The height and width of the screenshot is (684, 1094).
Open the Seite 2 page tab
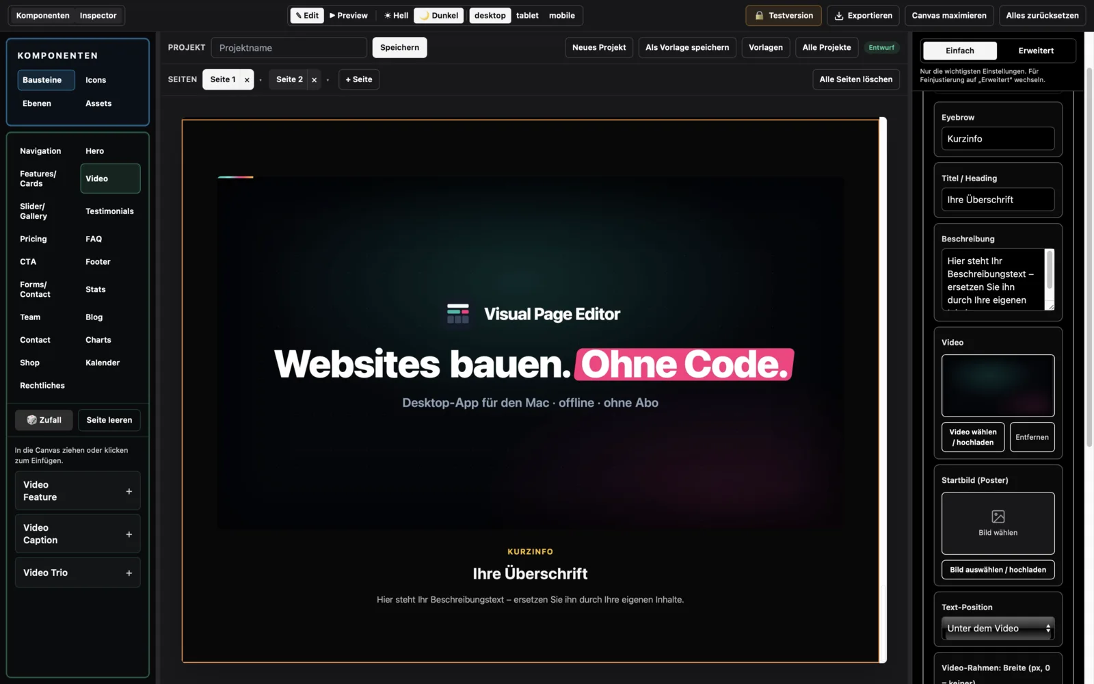(289, 79)
